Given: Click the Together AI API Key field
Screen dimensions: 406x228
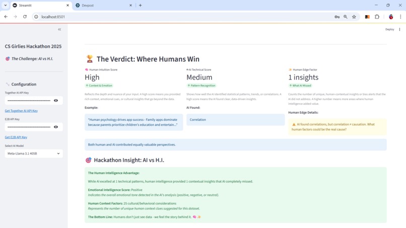Looking at the screenshot, I should 29,101.
